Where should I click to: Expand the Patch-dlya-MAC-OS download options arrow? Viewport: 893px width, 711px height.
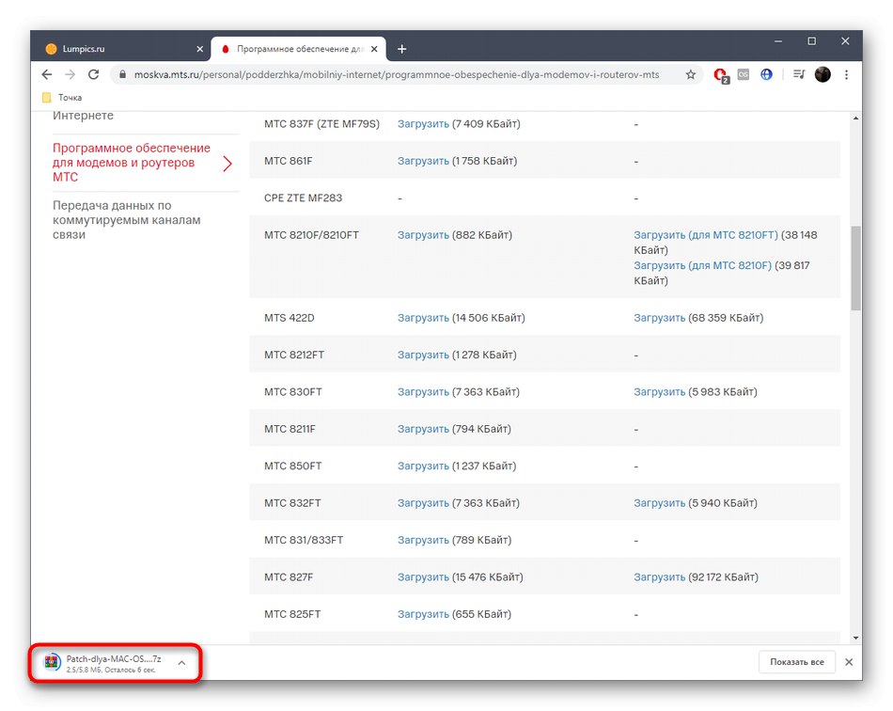181,663
